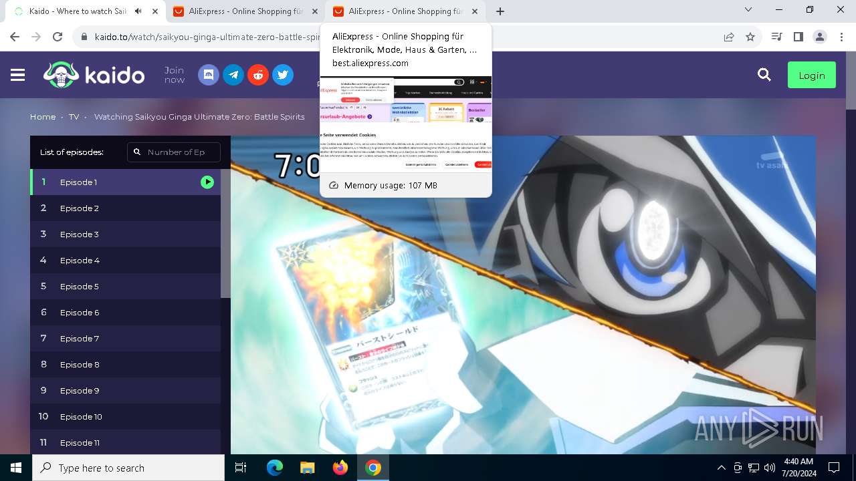This screenshot has height=481, width=856.
Task: Select Episode 5 in the list
Action: pos(125,286)
